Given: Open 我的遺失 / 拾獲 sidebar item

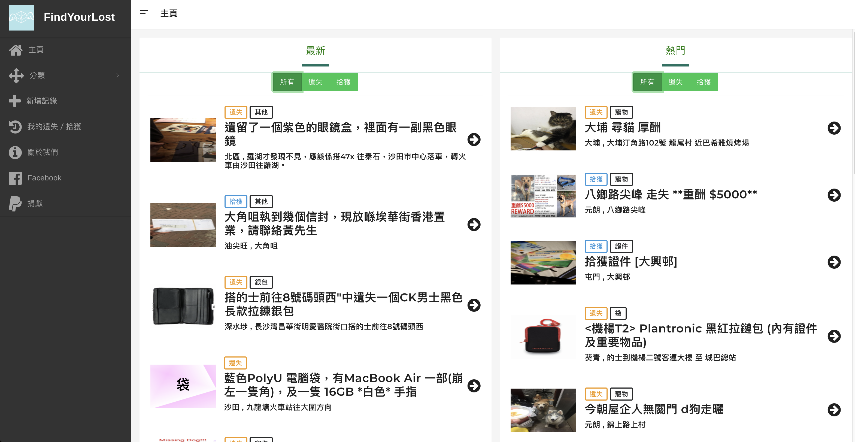Looking at the screenshot, I should 65,126.
